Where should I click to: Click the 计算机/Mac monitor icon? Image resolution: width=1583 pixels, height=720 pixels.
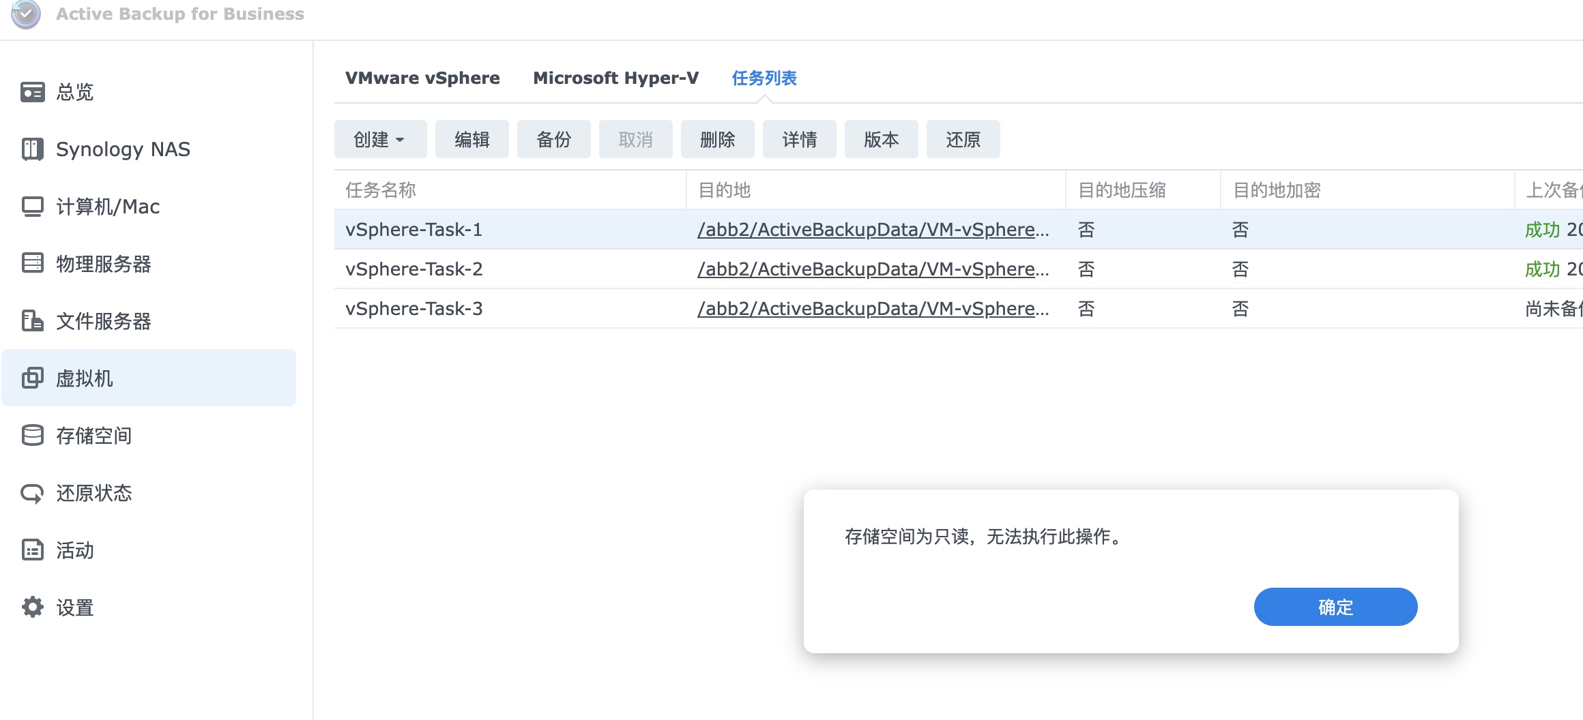click(x=33, y=207)
